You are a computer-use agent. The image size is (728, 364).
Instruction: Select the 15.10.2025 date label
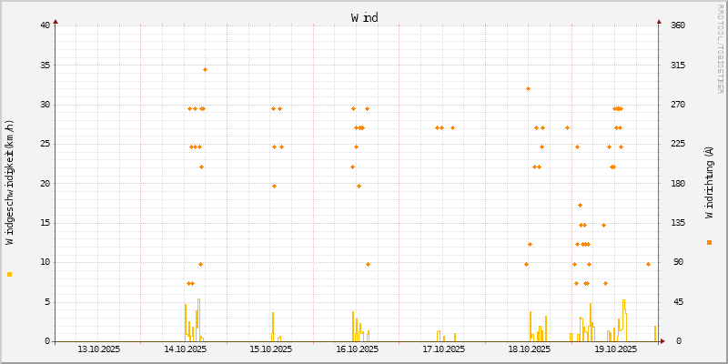tap(270, 349)
